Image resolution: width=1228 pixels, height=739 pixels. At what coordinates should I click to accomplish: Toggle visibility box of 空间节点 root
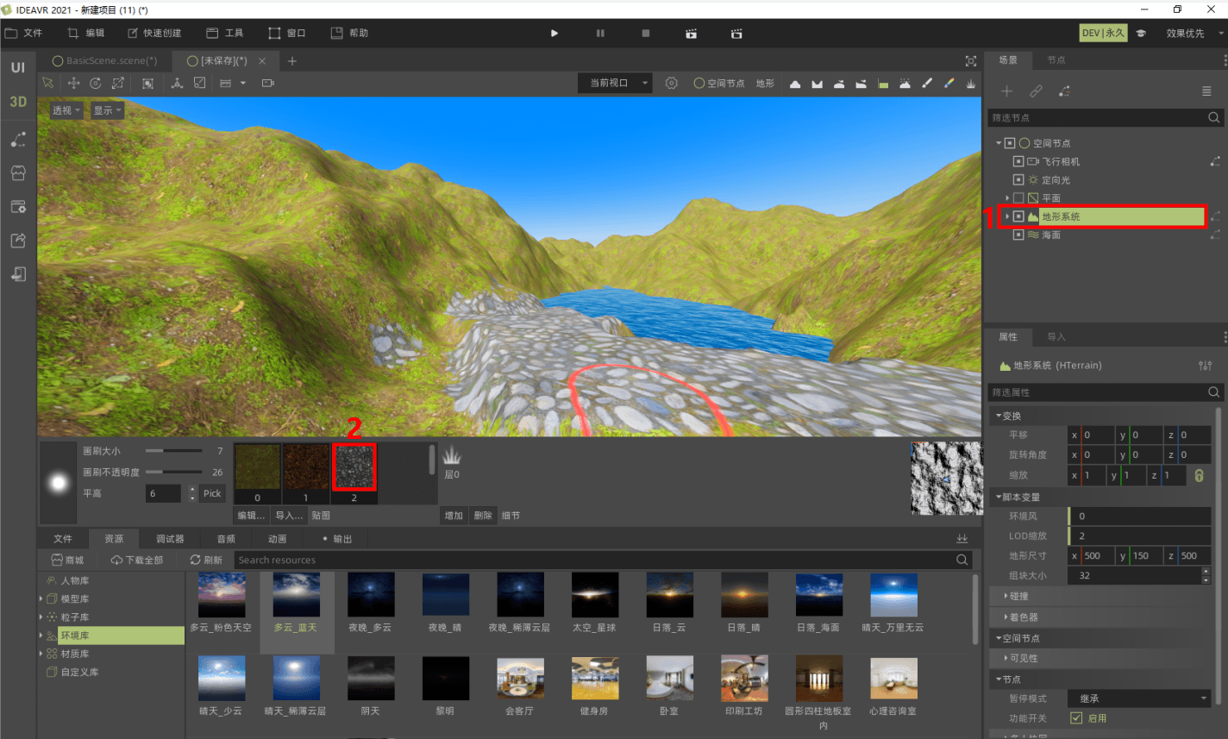pos(1010,143)
